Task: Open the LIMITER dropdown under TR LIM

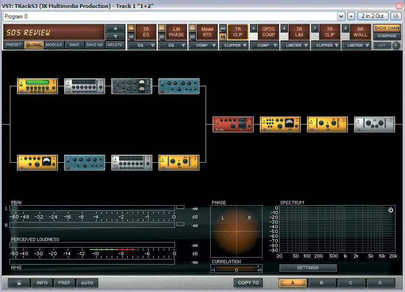Action: click(x=295, y=45)
